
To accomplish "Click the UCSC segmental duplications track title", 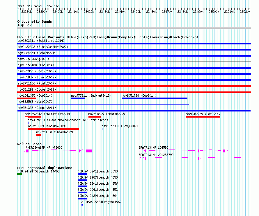I will pos(45,168).
